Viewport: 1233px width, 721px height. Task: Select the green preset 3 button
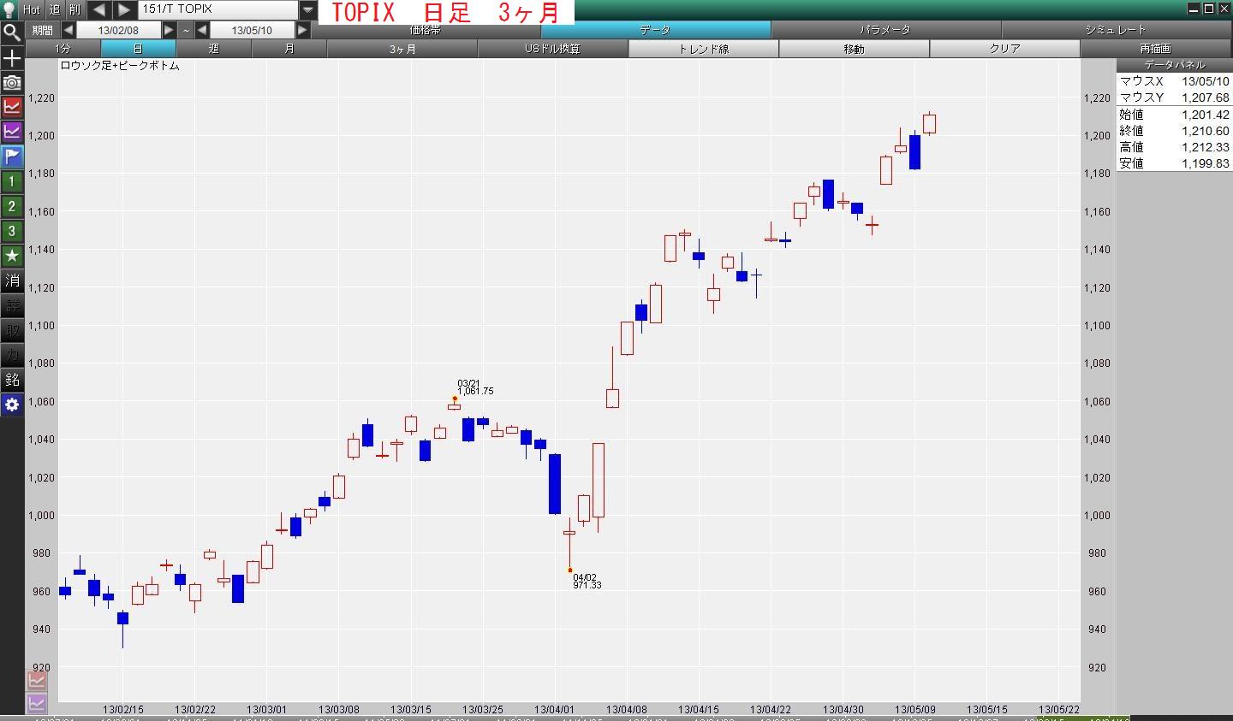coord(12,231)
